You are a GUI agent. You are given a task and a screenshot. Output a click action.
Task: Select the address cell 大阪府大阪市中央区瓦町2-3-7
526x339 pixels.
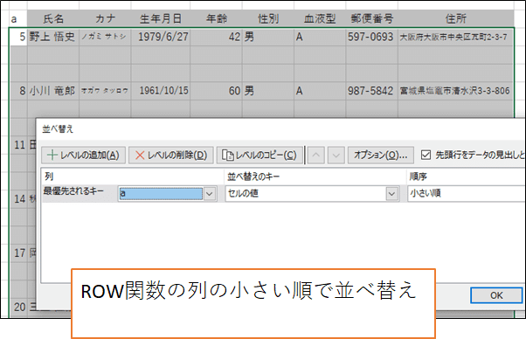point(456,37)
